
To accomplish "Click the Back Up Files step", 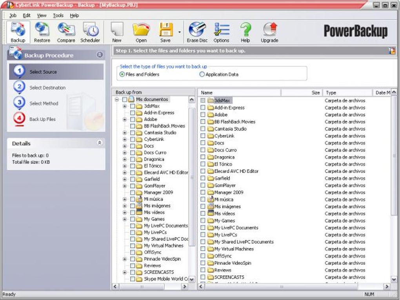I will pos(42,119).
